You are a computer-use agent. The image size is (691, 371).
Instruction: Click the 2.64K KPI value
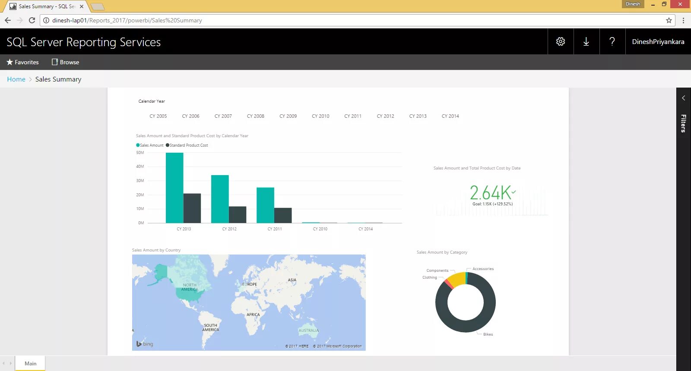pyautogui.click(x=491, y=193)
